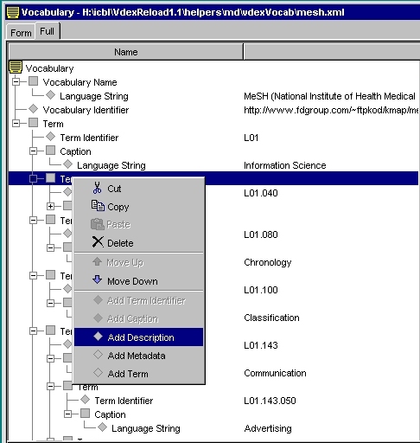The image size is (420, 443).
Task: Choose Copy from the context menu
Action: point(138,207)
